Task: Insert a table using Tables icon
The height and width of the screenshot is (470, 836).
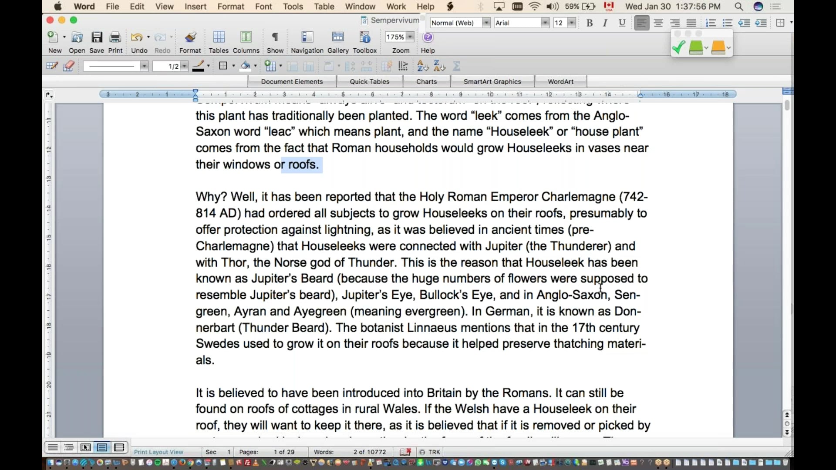Action: point(219,38)
